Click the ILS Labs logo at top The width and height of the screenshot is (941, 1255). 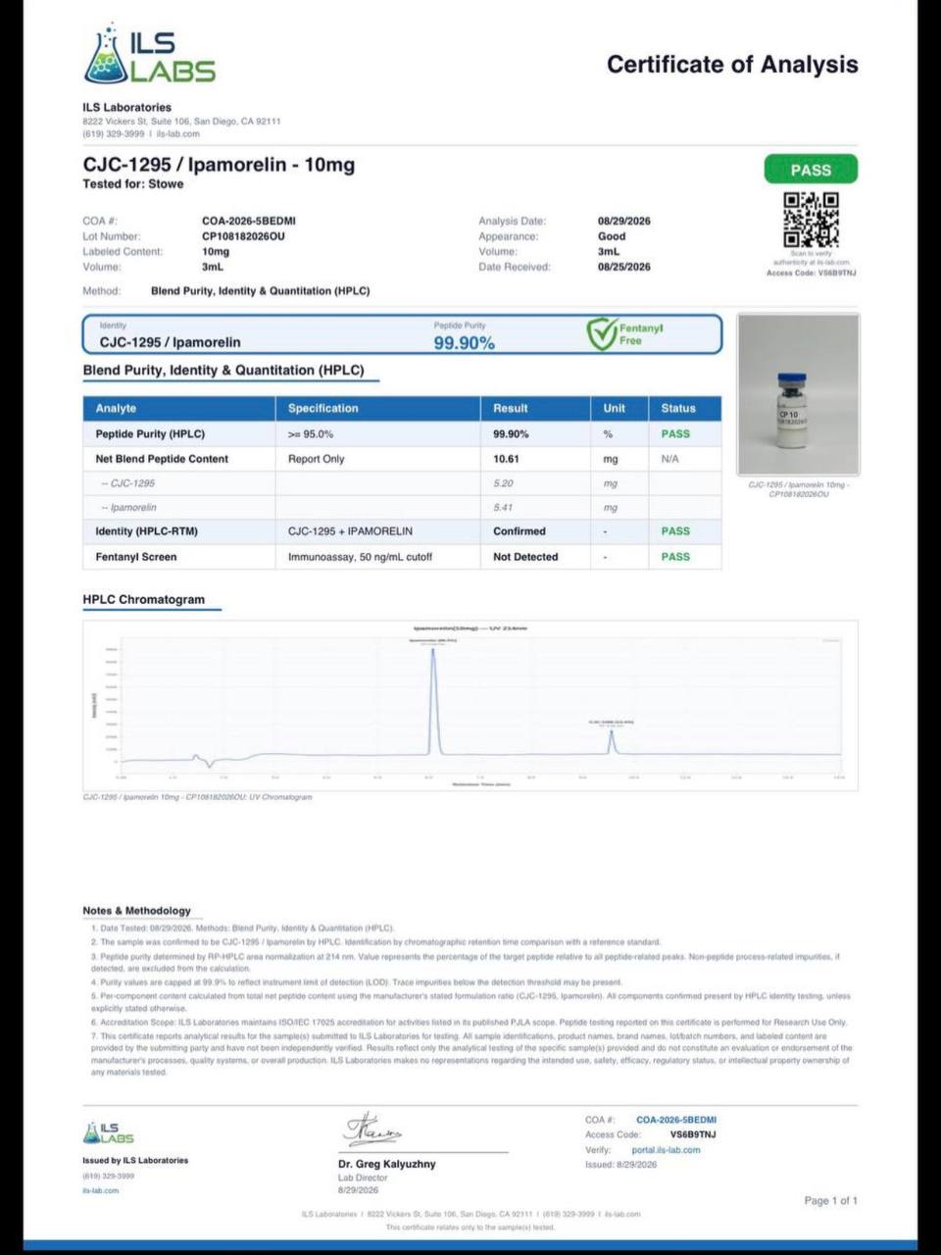coord(150,56)
